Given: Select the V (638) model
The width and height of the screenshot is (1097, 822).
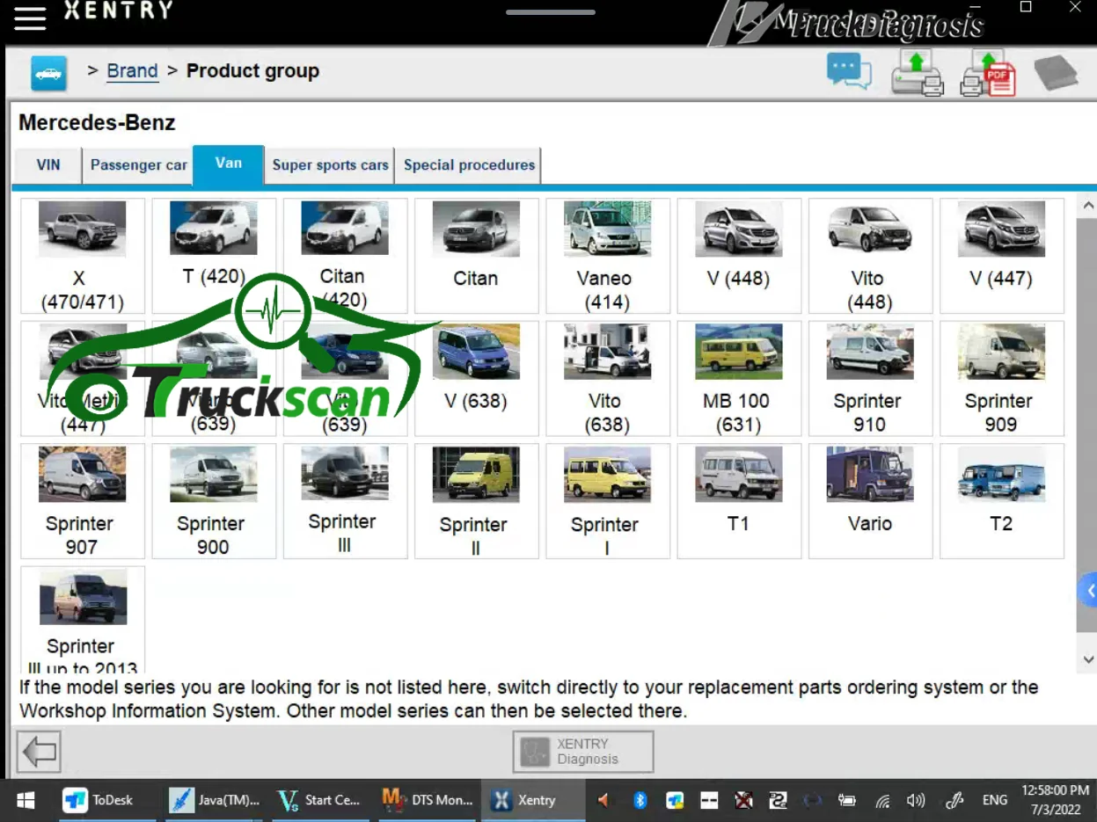Looking at the screenshot, I should click(476, 378).
